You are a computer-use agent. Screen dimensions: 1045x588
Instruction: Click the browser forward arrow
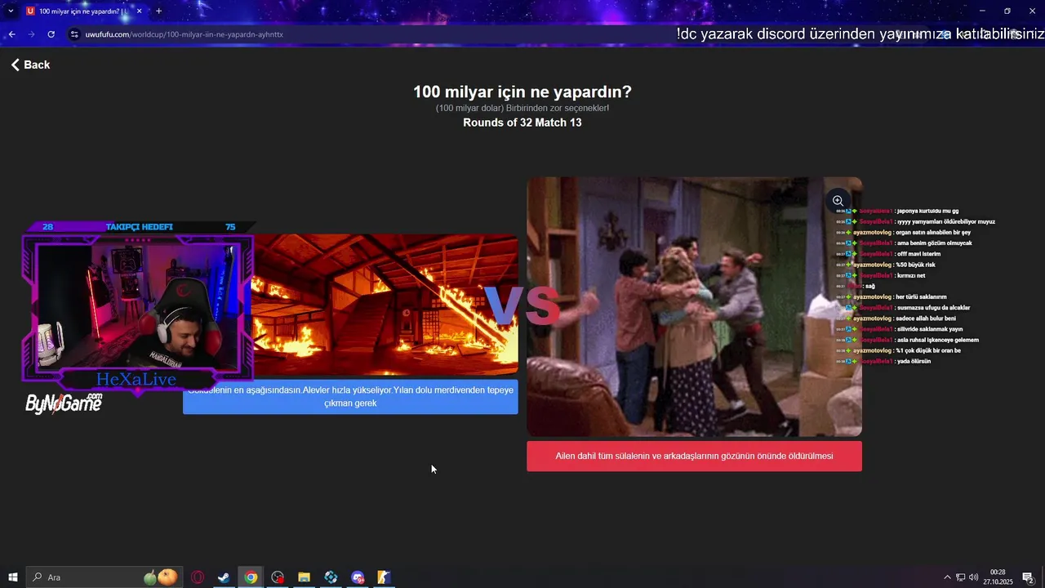pos(31,34)
